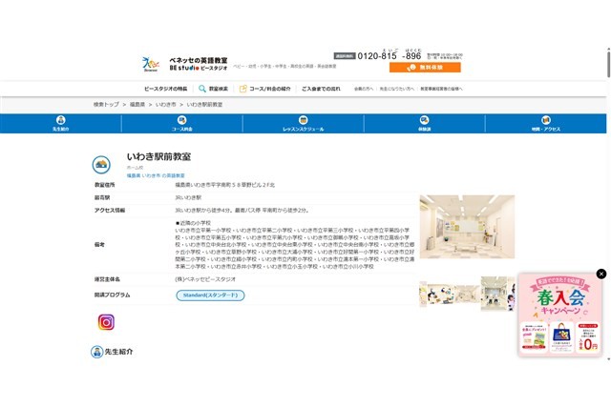Click the Benesse BE studio logo
This screenshot has height=407, width=611.
(184, 64)
